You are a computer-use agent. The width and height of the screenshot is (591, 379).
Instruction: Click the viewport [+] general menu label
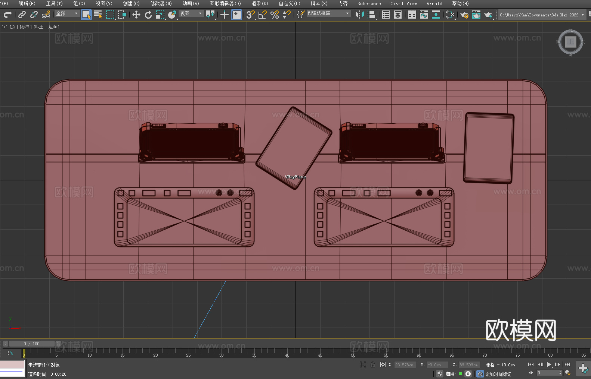(x=4, y=27)
